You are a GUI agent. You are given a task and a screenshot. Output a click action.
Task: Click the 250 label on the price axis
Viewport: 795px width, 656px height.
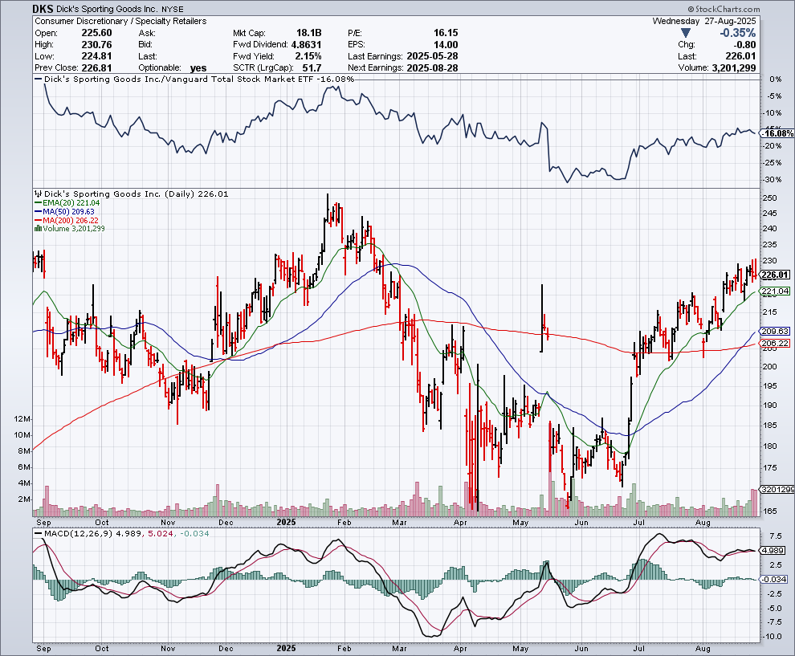coord(769,198)
